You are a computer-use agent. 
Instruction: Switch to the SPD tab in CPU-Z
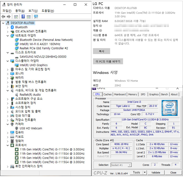coord(143,94)
